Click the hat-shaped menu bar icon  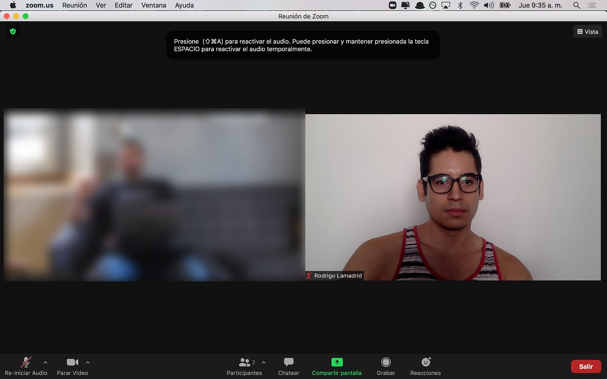tap(420, 5)
